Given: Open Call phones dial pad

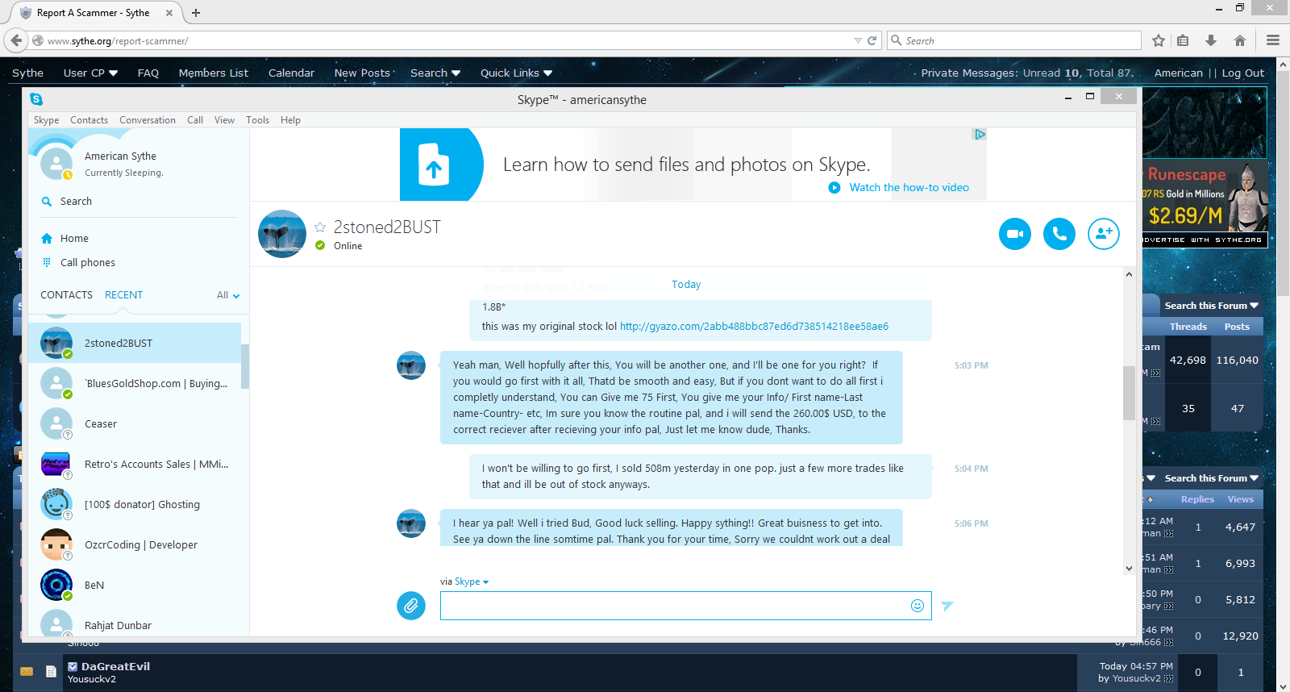Looking at the screenshot, I should pos(87,263).
